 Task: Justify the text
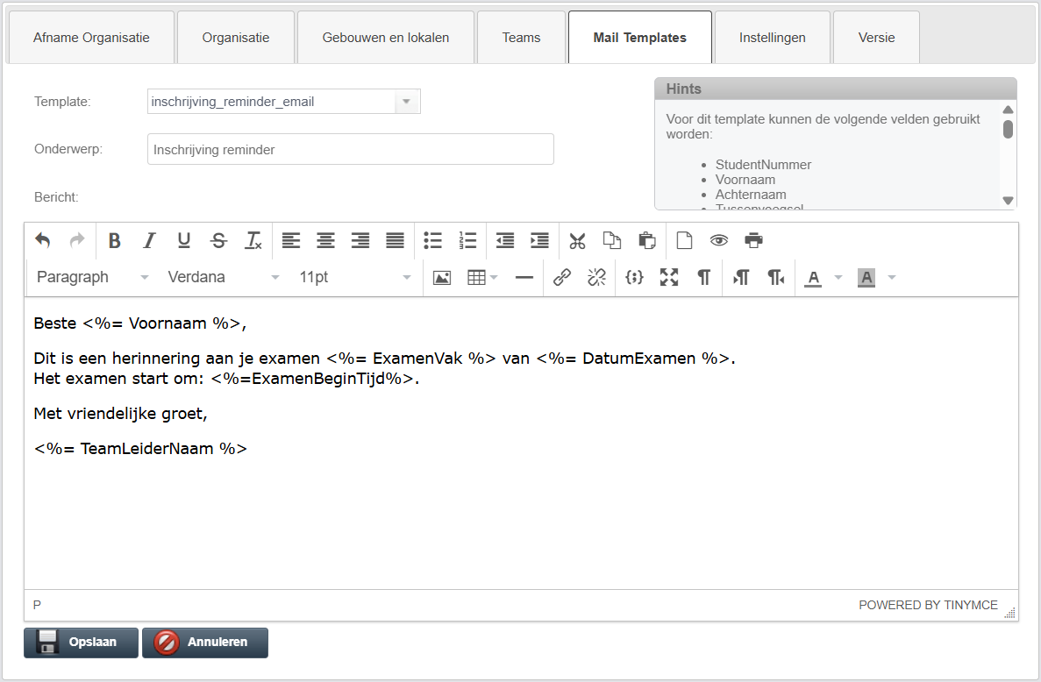[x=395, y=240]
